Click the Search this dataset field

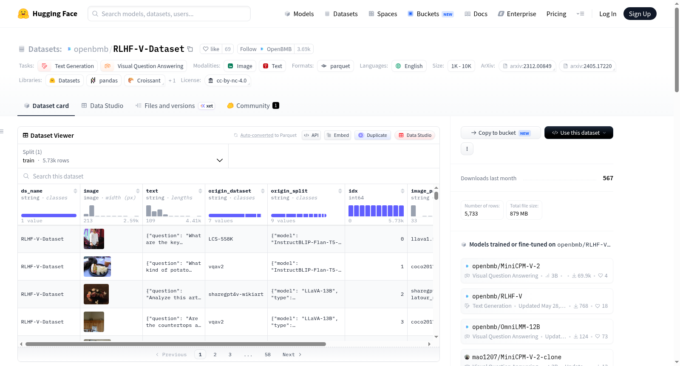229,176
